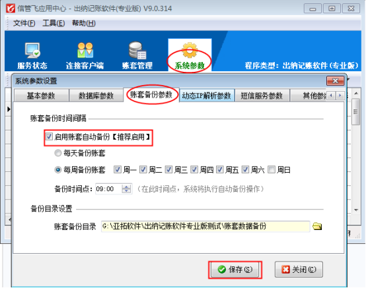Click the app logo in title bar

tap(10, 9)
